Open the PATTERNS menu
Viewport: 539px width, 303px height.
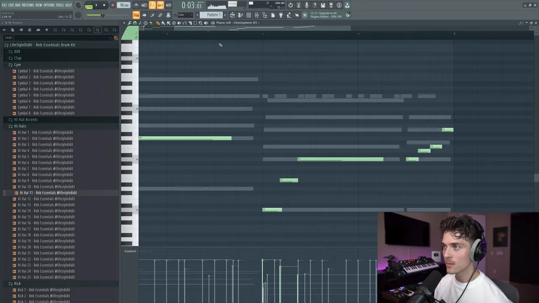coord(28,5)
